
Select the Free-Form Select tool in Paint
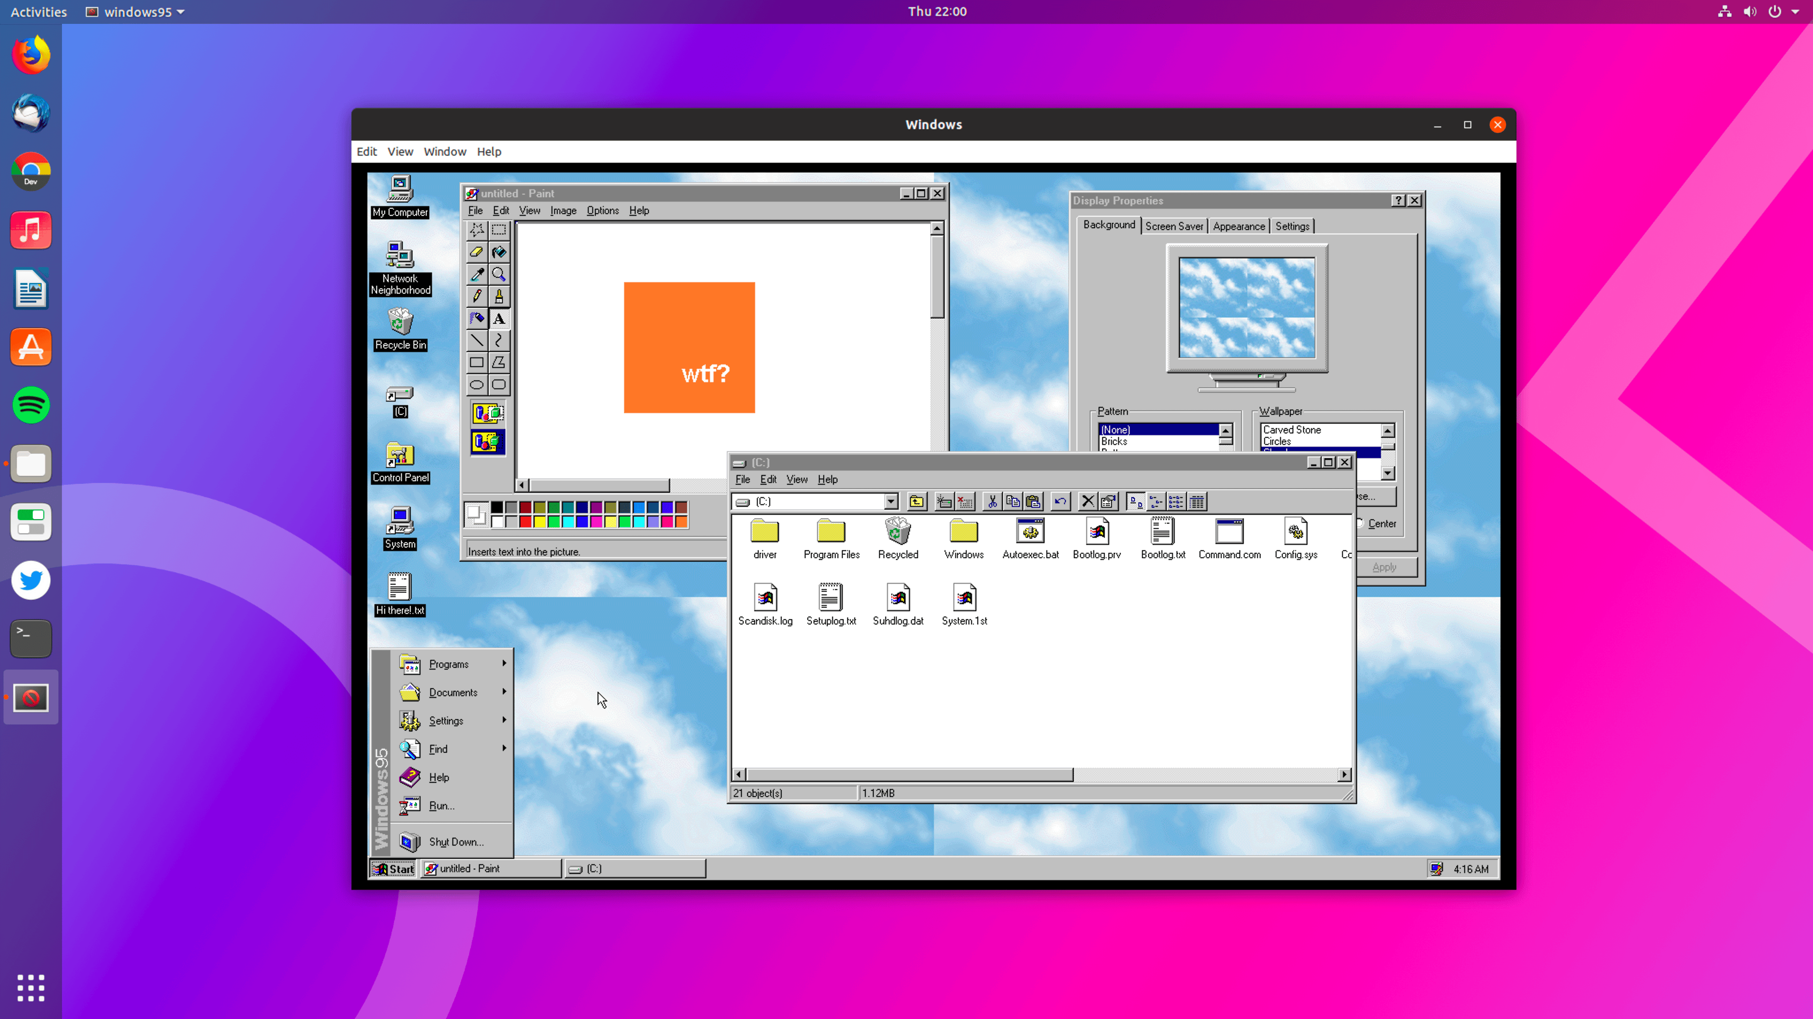[476, 230]
